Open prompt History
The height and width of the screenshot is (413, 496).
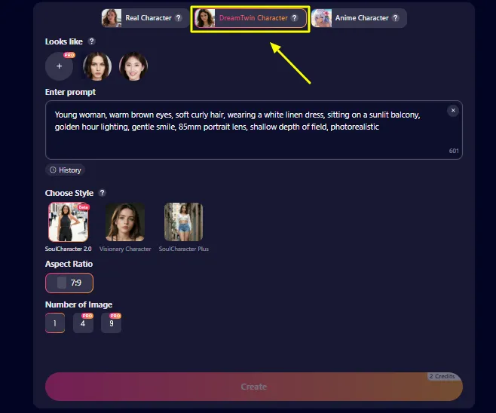tap(66, 170)
